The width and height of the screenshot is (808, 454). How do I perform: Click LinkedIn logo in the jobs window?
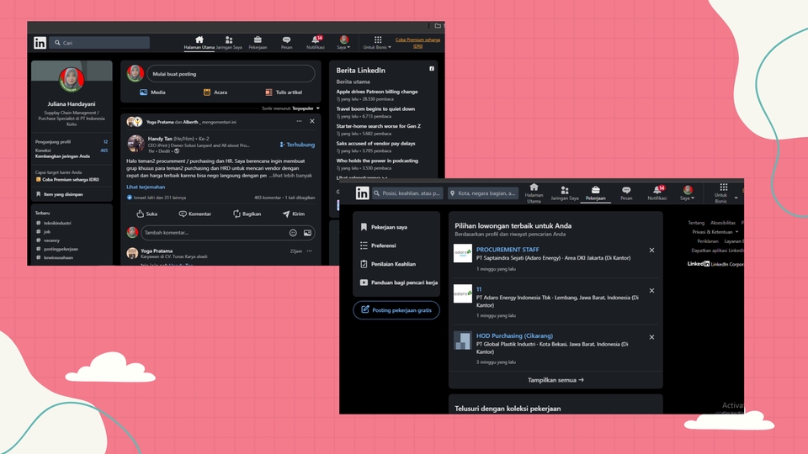[x=362, y=193]
